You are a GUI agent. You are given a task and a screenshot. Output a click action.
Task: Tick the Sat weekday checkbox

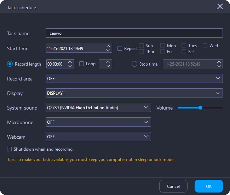click(184, 52)
